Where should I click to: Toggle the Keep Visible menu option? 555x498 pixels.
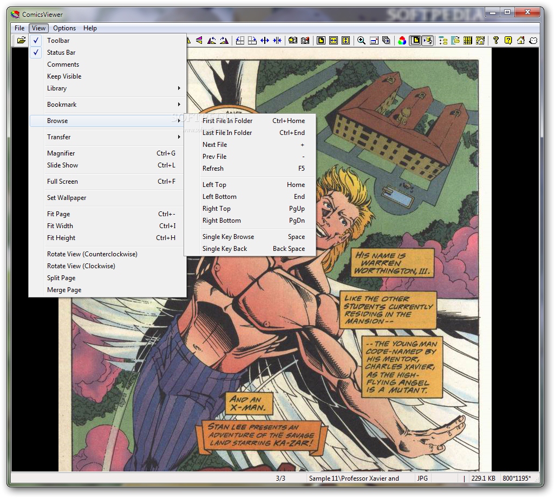[108, 76]
